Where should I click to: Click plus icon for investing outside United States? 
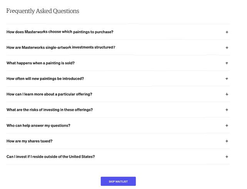point(227,157)
